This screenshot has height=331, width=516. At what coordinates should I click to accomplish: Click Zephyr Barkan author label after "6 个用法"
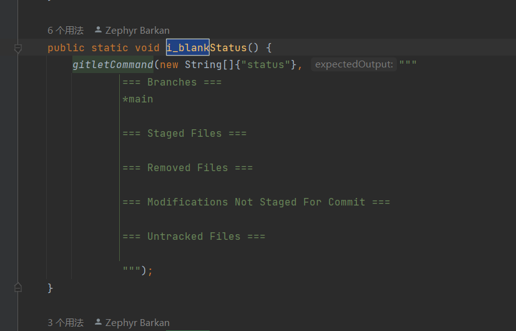[x=137, y=30]
